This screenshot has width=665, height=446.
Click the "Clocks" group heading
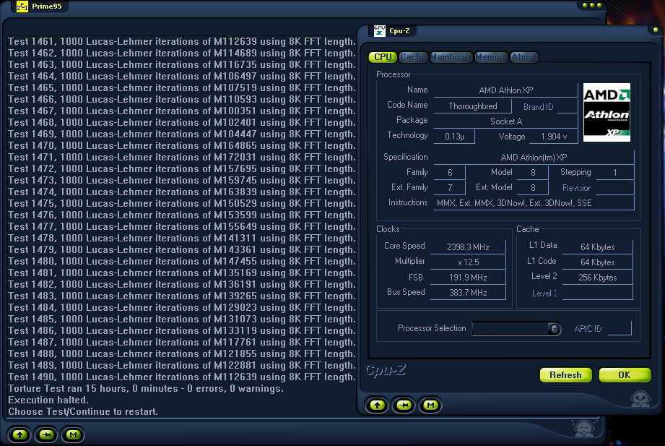click(x=388, y=229)
